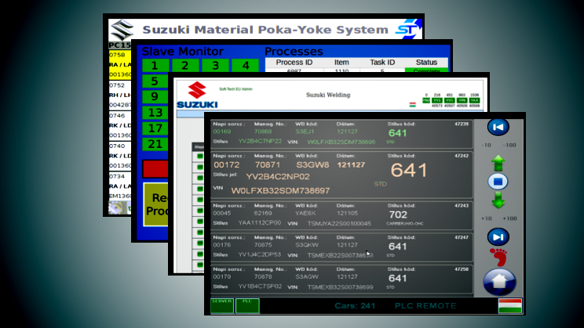The image size is (584, 328).
Task: Select the highlighted record card 47242
Action: point(341,175)
